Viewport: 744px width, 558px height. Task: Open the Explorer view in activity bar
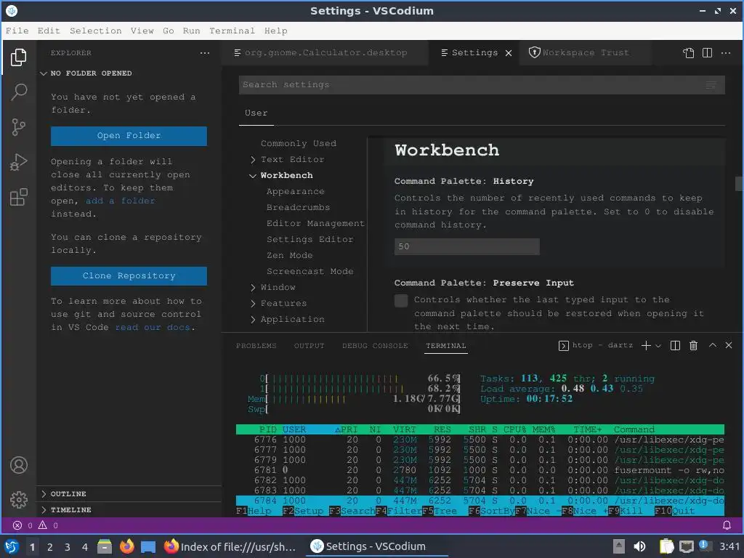coord(18,57)
